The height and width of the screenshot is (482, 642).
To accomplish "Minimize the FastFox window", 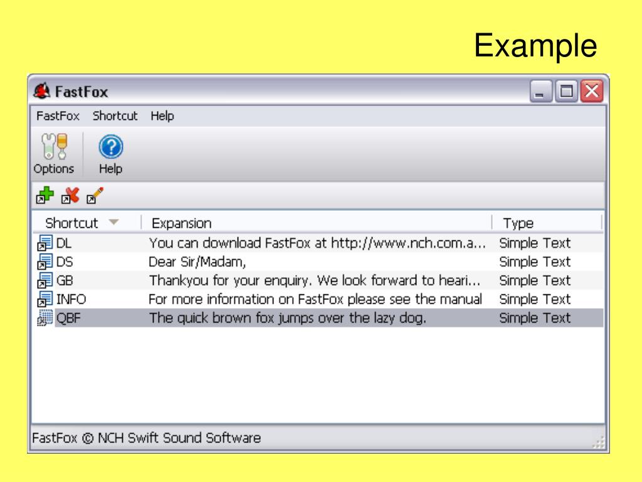I will [x=541, y=91].
